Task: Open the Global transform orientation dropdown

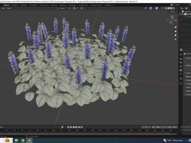Action: point(62,8)
